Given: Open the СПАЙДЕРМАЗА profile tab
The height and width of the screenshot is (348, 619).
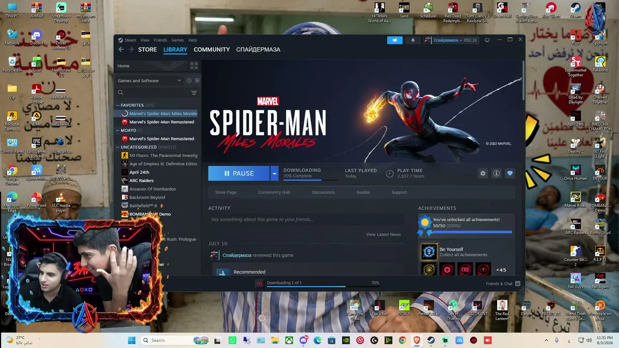Looking at the screenshot, I should [258, 49].
